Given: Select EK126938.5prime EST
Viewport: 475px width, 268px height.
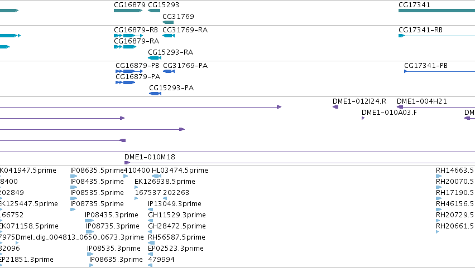Looking at the screenshot, I should [x=136, y=187].
